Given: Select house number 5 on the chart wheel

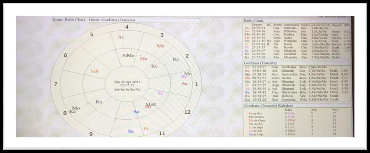Looking at the screenshot, I should pyautogui.click(x=92, y=34).
